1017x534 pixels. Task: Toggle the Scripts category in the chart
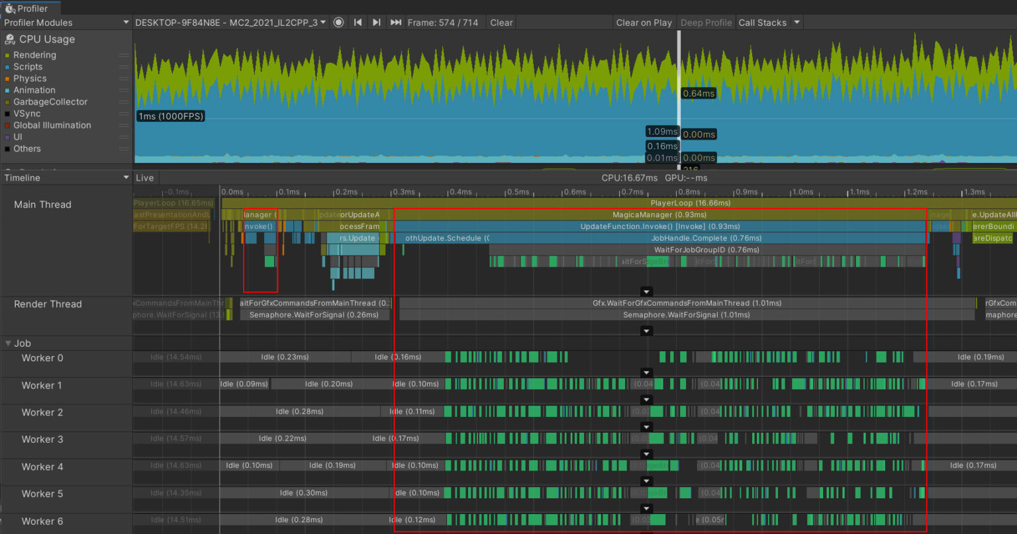(x=28, y=67)
